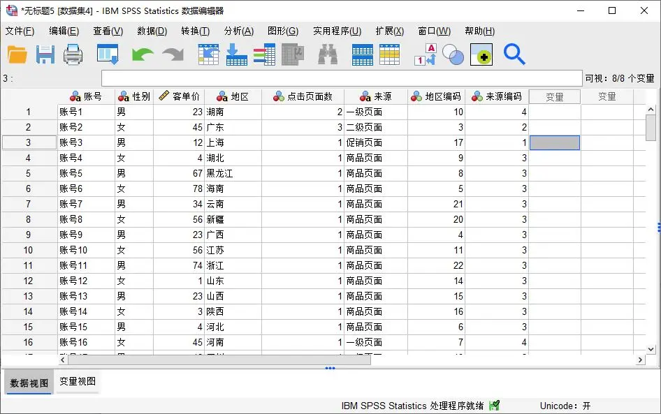Go to variable toolbar icon
Screen dimensions: 661x414
pos(236,54)
